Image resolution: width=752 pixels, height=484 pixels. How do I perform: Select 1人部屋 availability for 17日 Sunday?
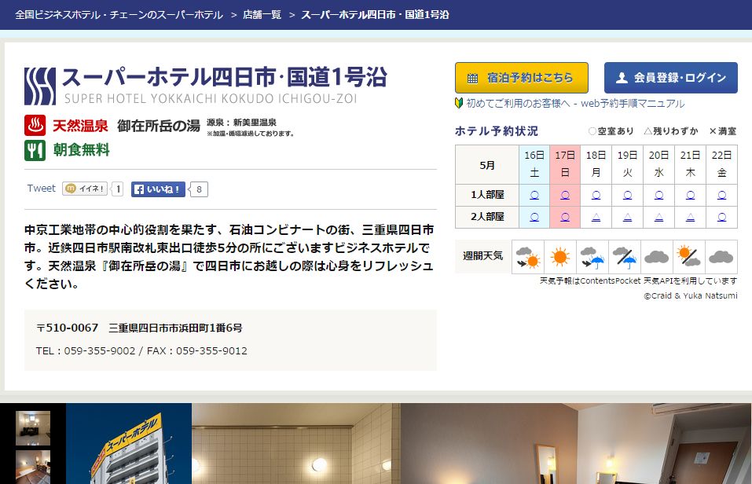[x=565, y=195]
